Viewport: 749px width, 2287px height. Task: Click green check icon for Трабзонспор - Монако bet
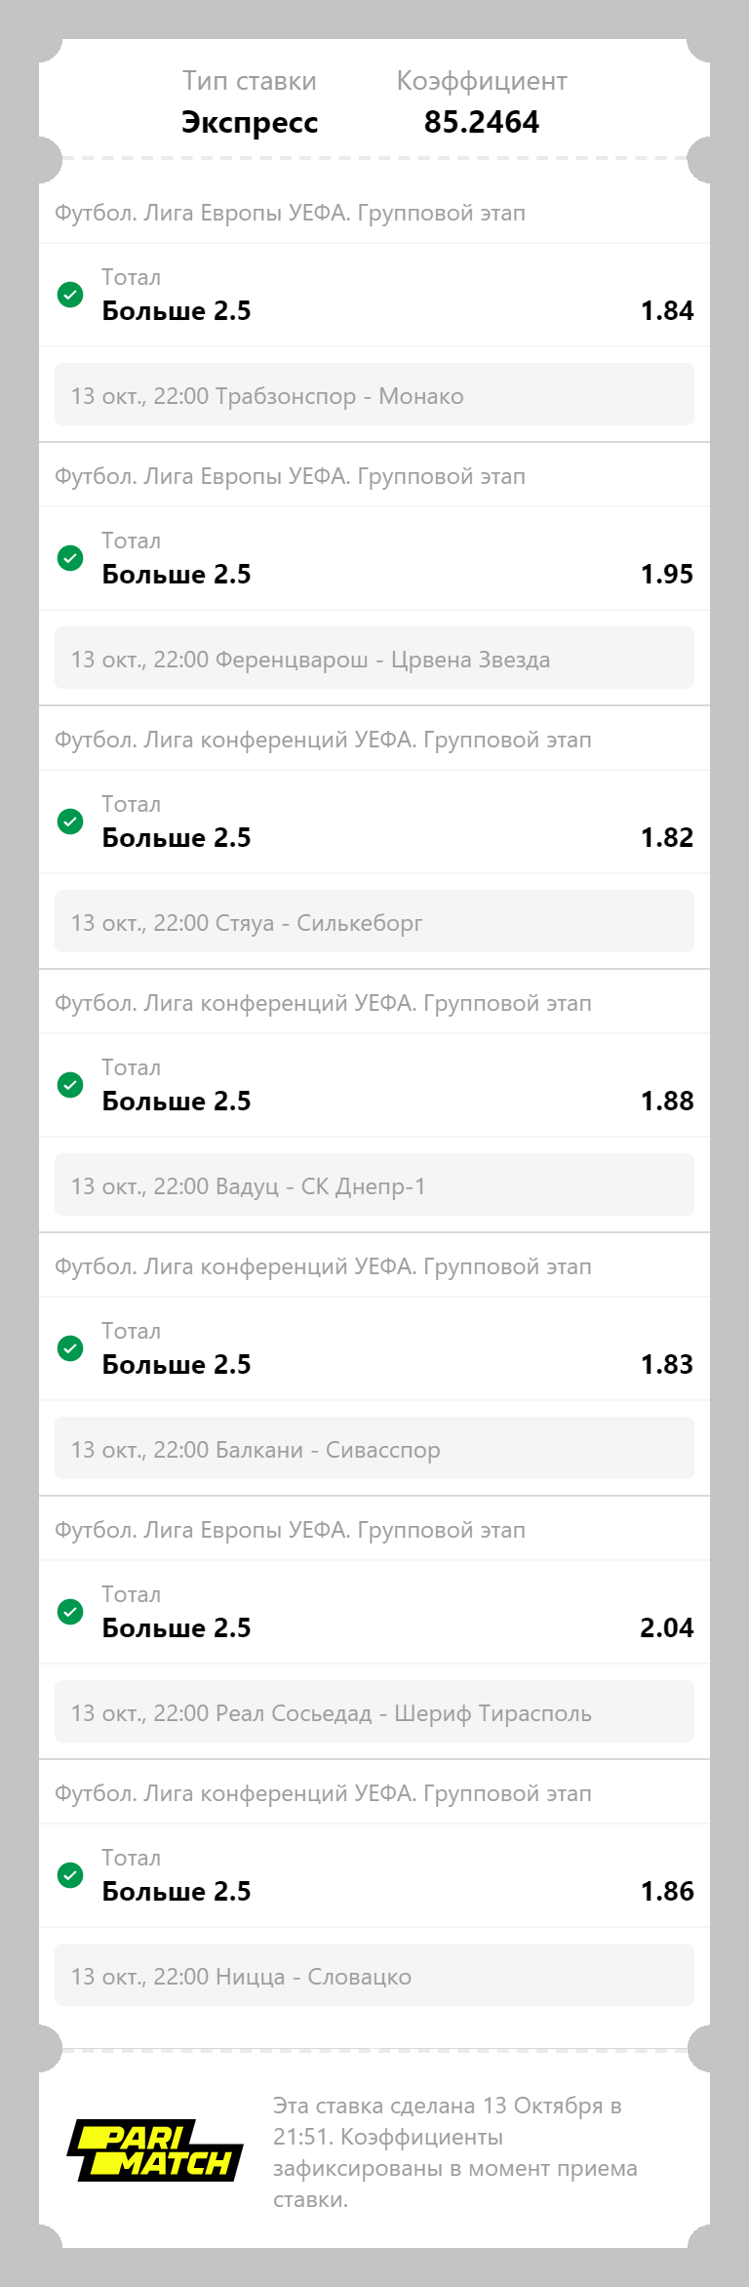pos(70,295)
